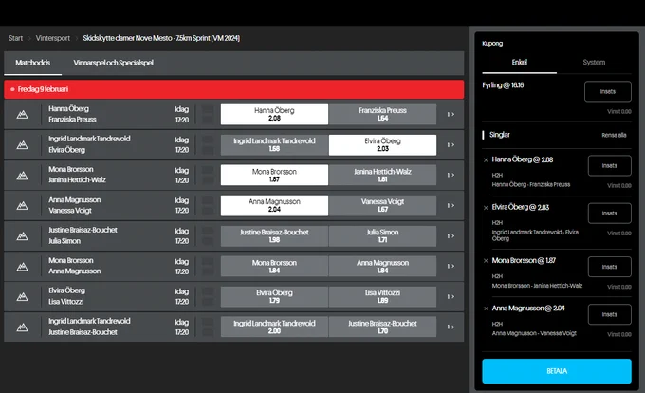This screenshot has height=393, width=645.
Task: Click winter sport icon for Hanna Öberg vs Franziska Preuss
Action: [22, 115]
